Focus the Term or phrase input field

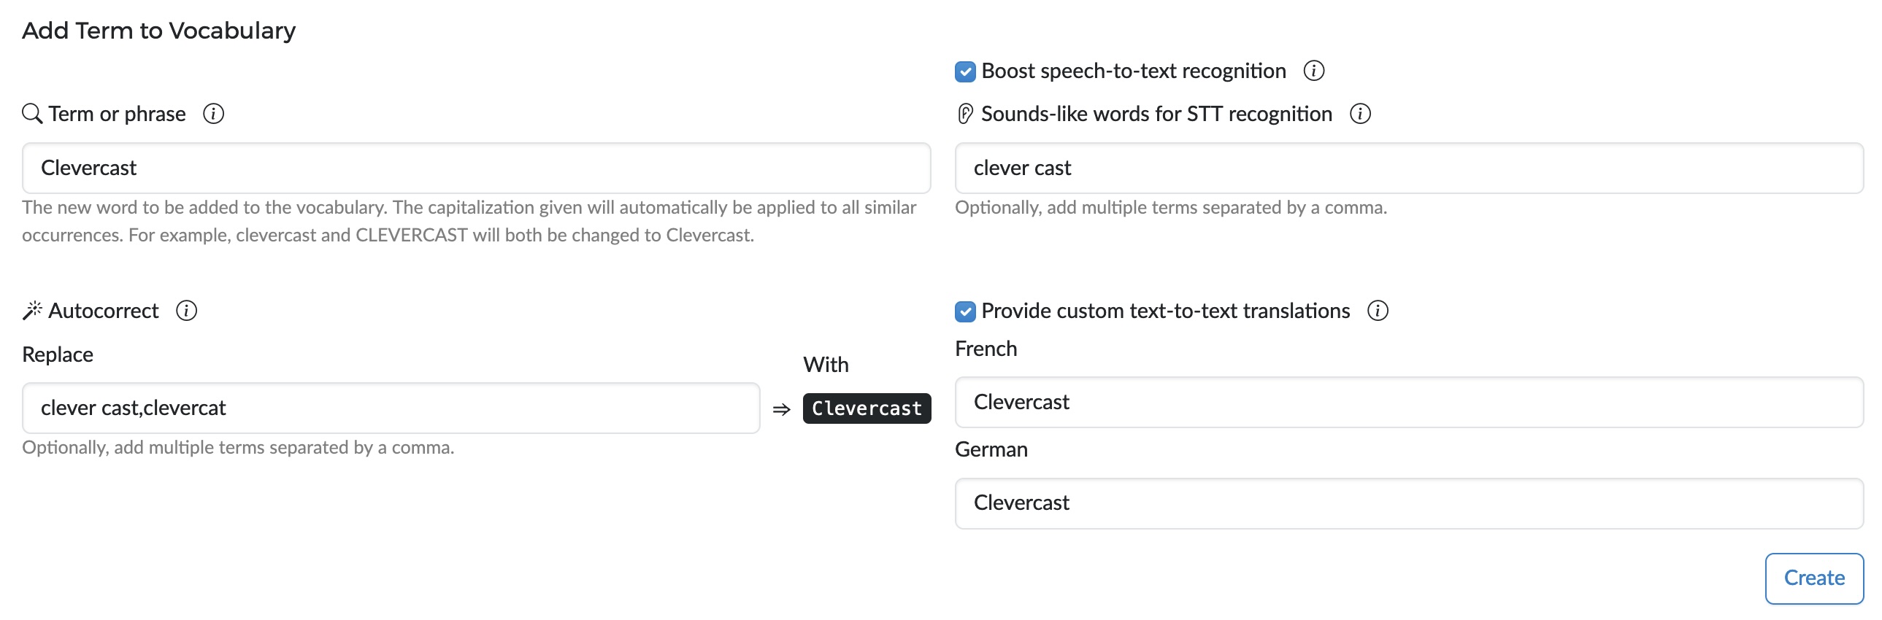[477, 168]
